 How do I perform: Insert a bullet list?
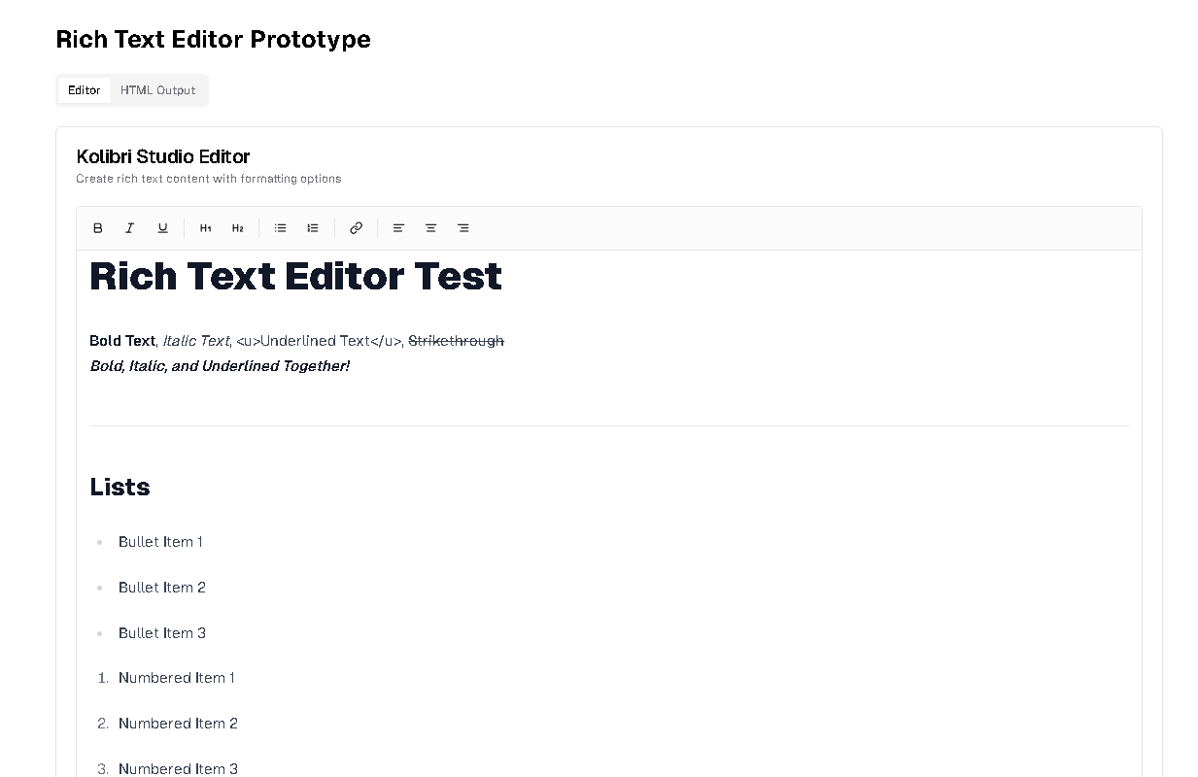[x=280, y=228]
